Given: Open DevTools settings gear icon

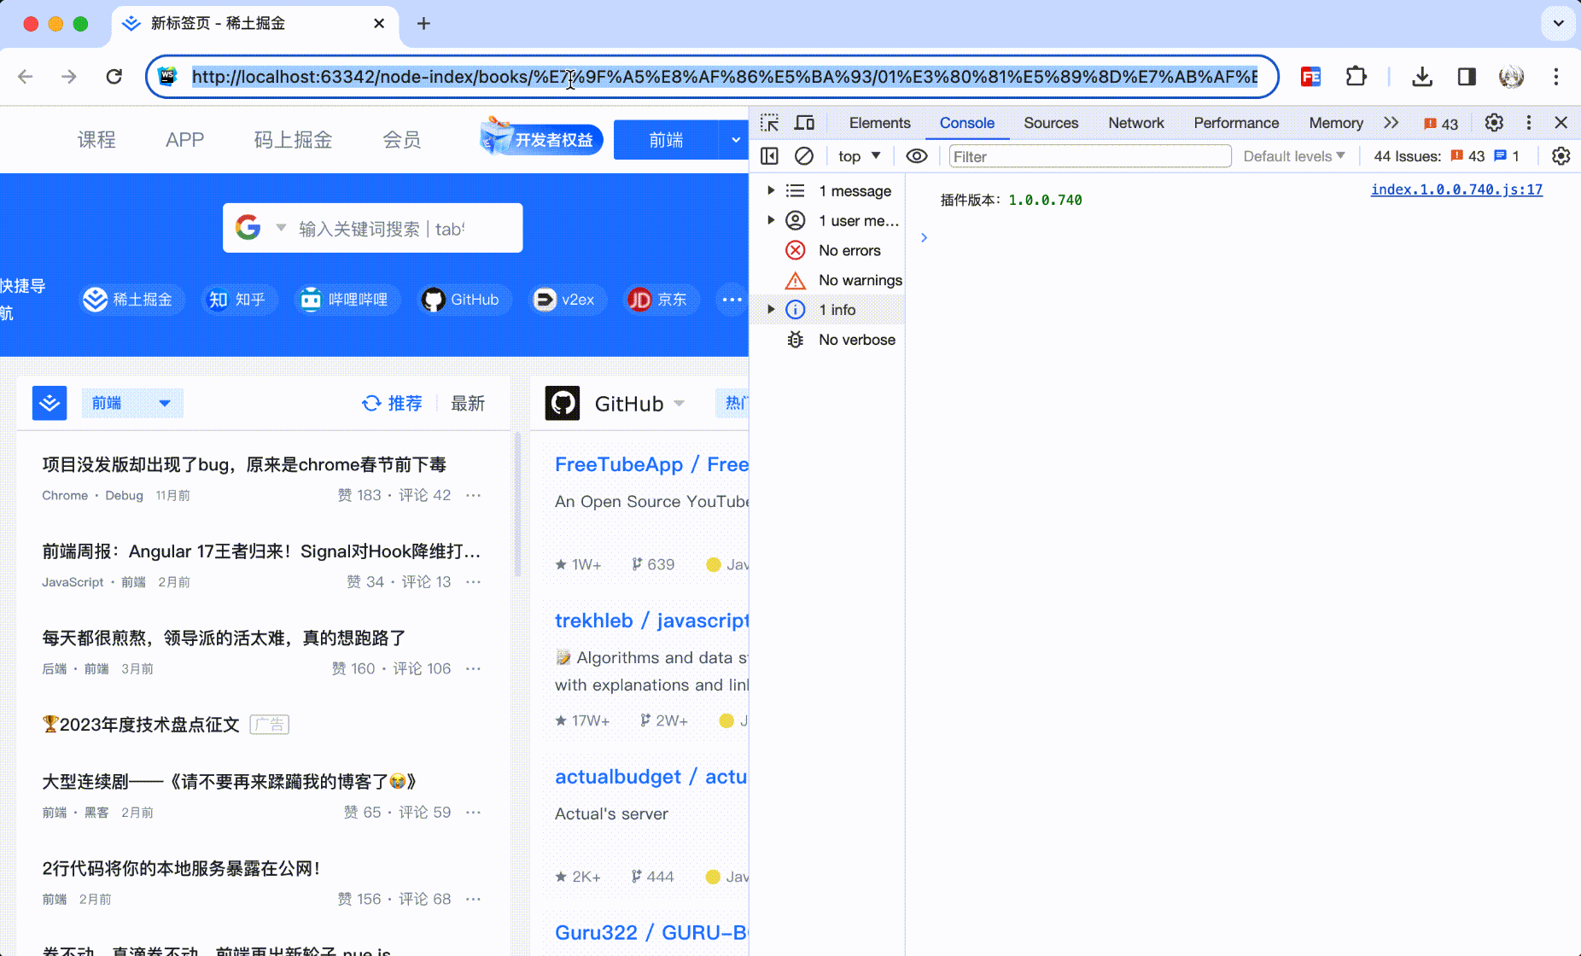Looking at the screenshot, I should [1494, 123].
